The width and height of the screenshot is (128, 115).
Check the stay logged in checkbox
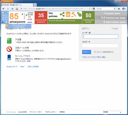[95, 52]
